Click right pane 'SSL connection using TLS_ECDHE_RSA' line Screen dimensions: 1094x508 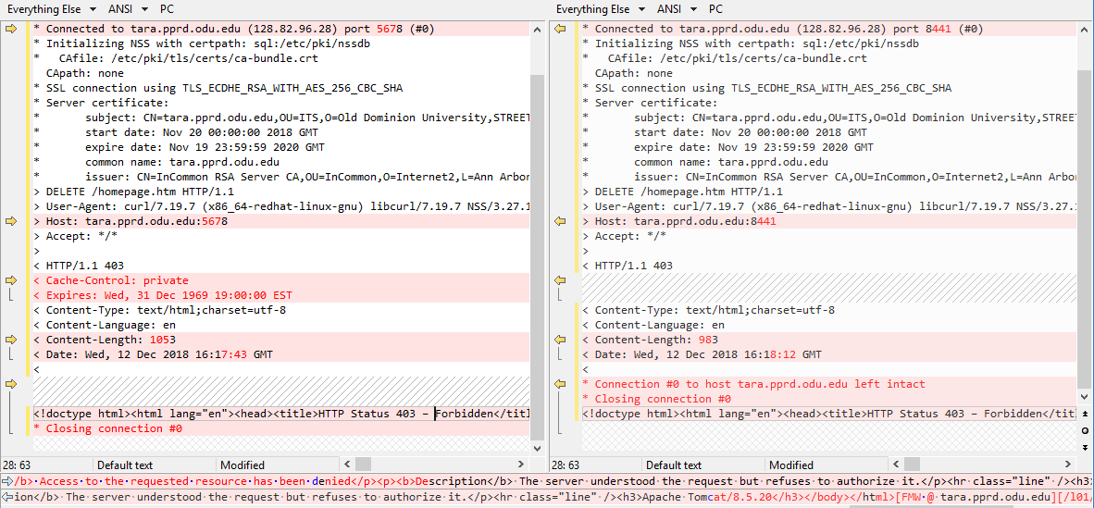pos(829,88)
